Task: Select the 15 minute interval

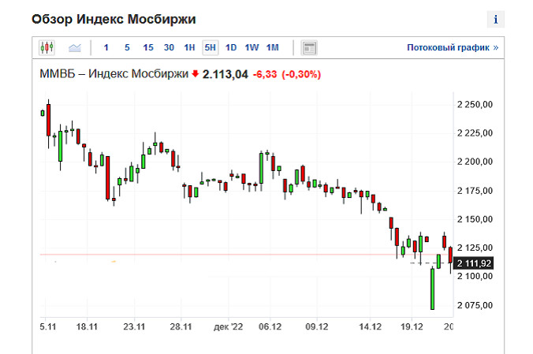Action: (148, 47)
